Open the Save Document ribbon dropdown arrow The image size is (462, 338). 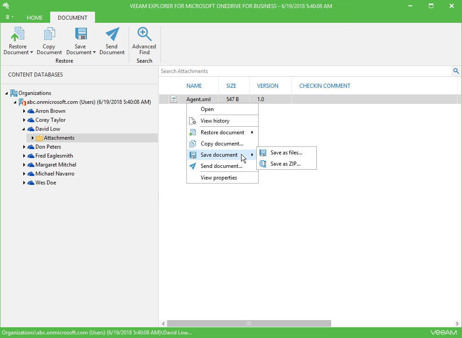(94, 52)
